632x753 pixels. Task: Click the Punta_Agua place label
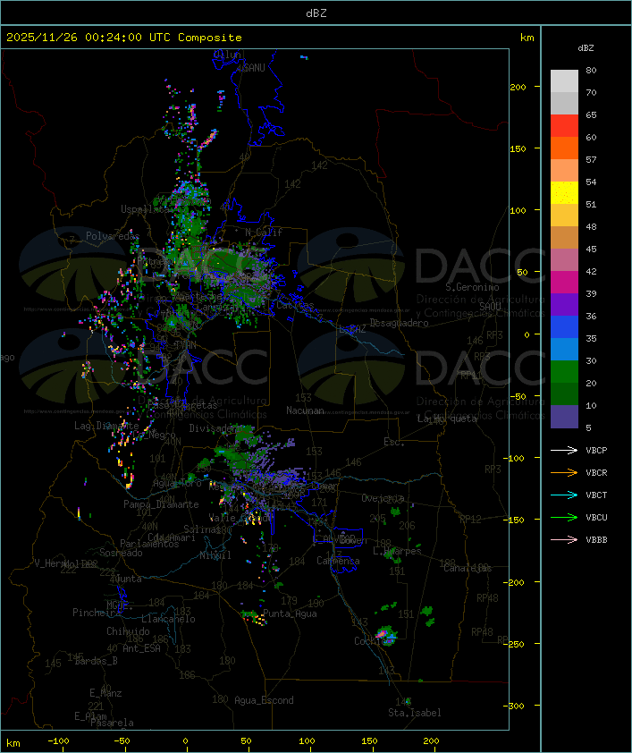290,613
